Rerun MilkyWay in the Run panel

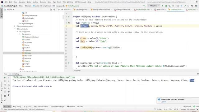tap(5, 77)
